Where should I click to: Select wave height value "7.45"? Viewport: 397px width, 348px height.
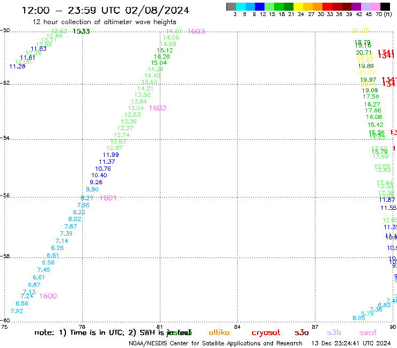click(44, 270)
